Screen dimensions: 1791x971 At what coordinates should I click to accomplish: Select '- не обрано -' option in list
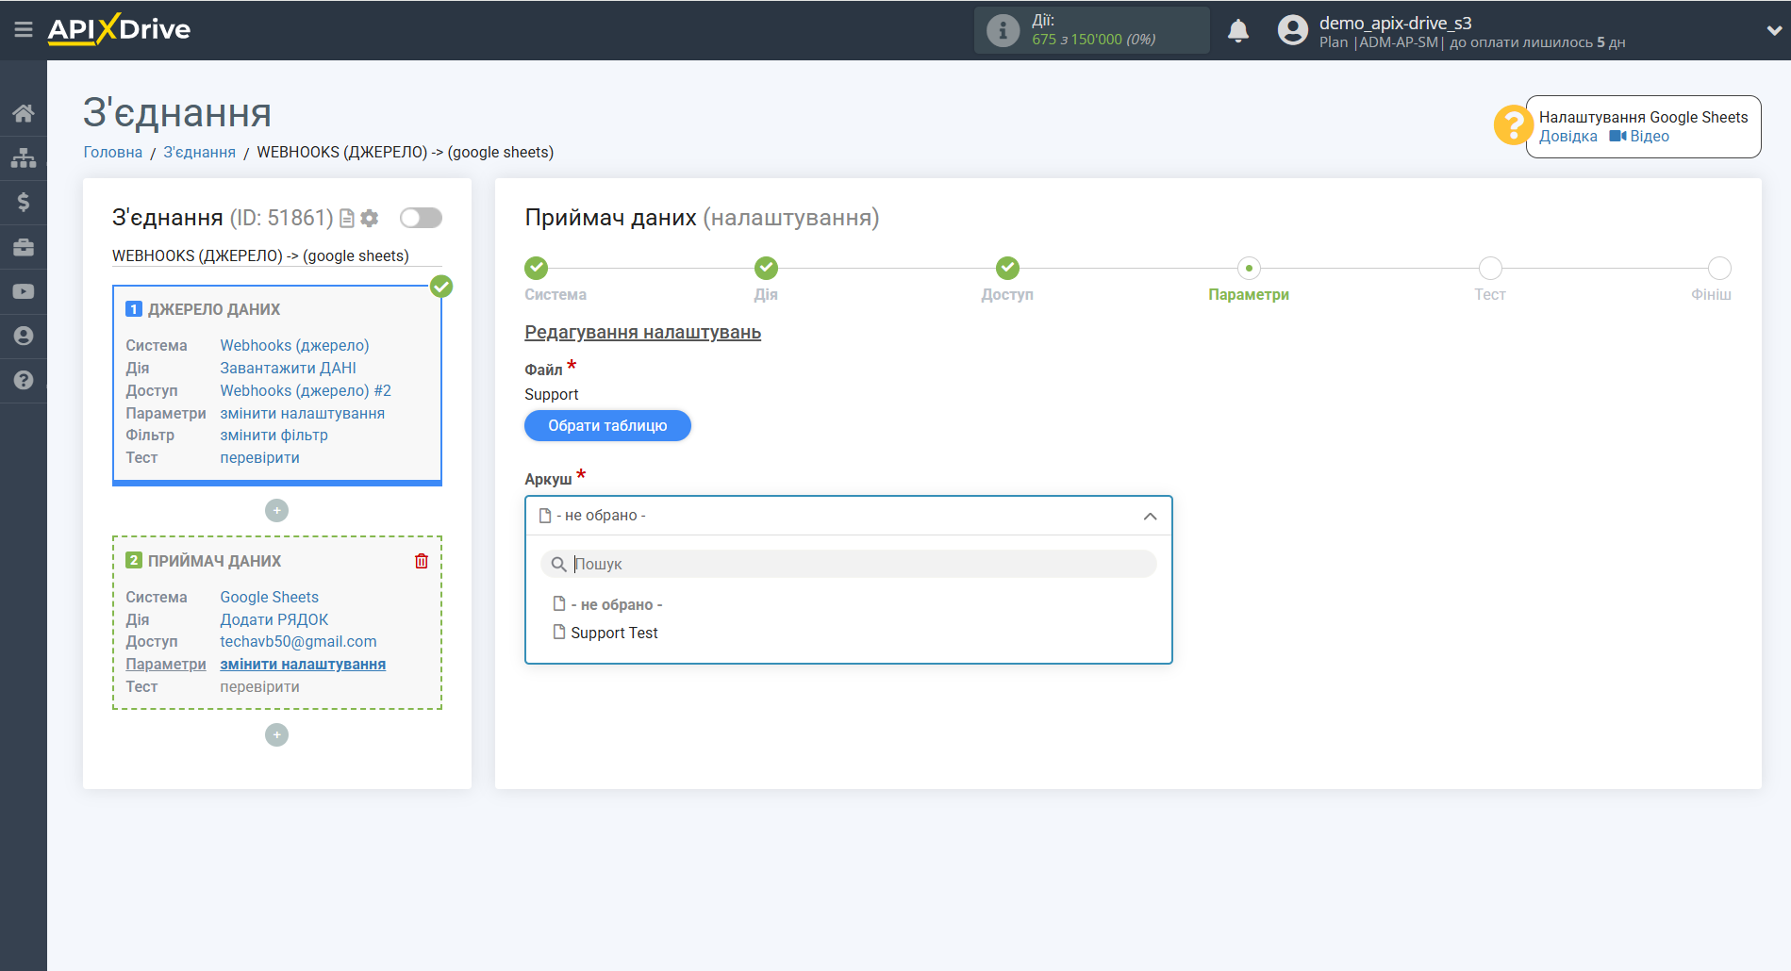click(617, 604)
